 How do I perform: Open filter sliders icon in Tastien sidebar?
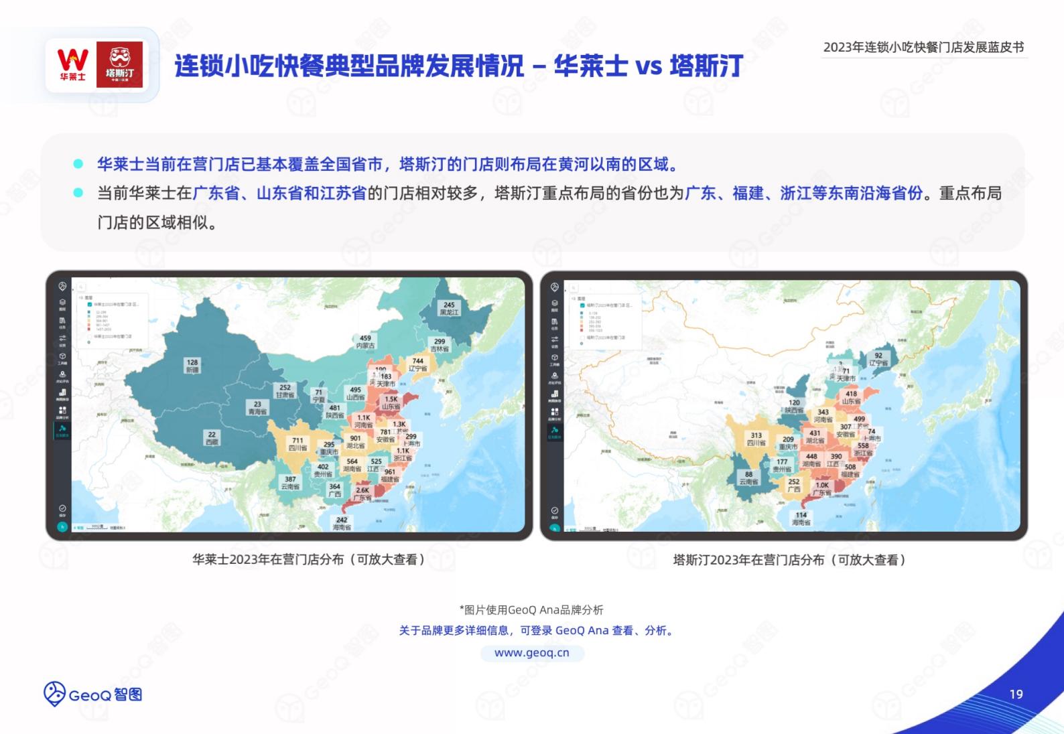(x=555, y=339)
